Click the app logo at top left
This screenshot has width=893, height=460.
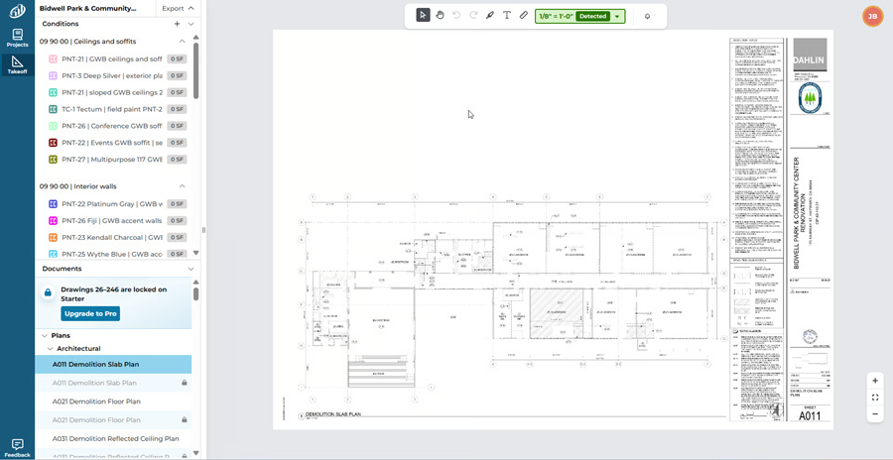[x=17, y=11]
